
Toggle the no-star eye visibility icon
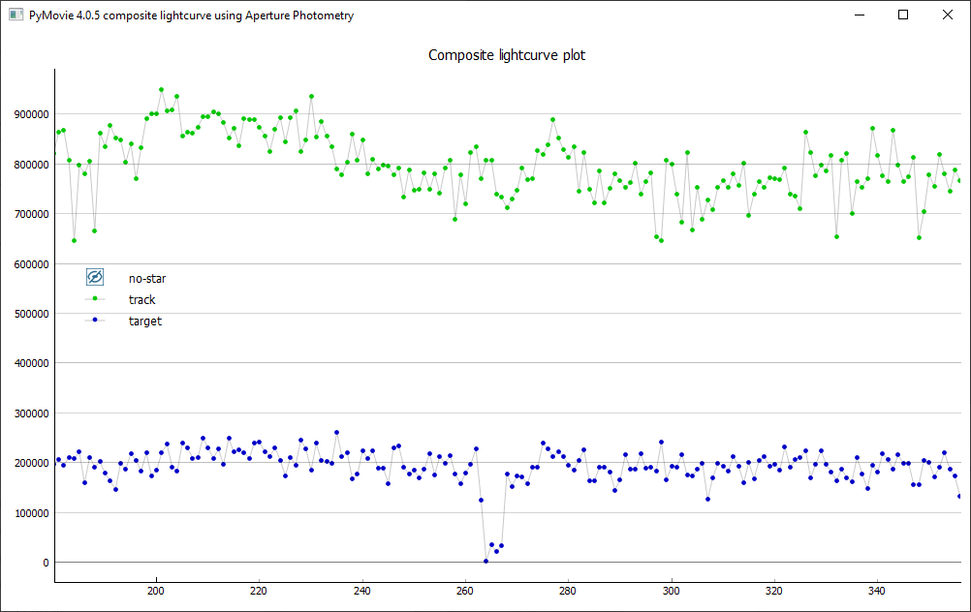pyautogui.click(x=95, y=278)
